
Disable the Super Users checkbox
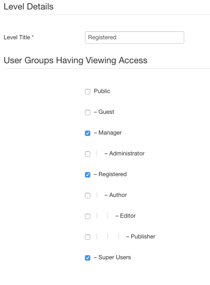(88, 258)
